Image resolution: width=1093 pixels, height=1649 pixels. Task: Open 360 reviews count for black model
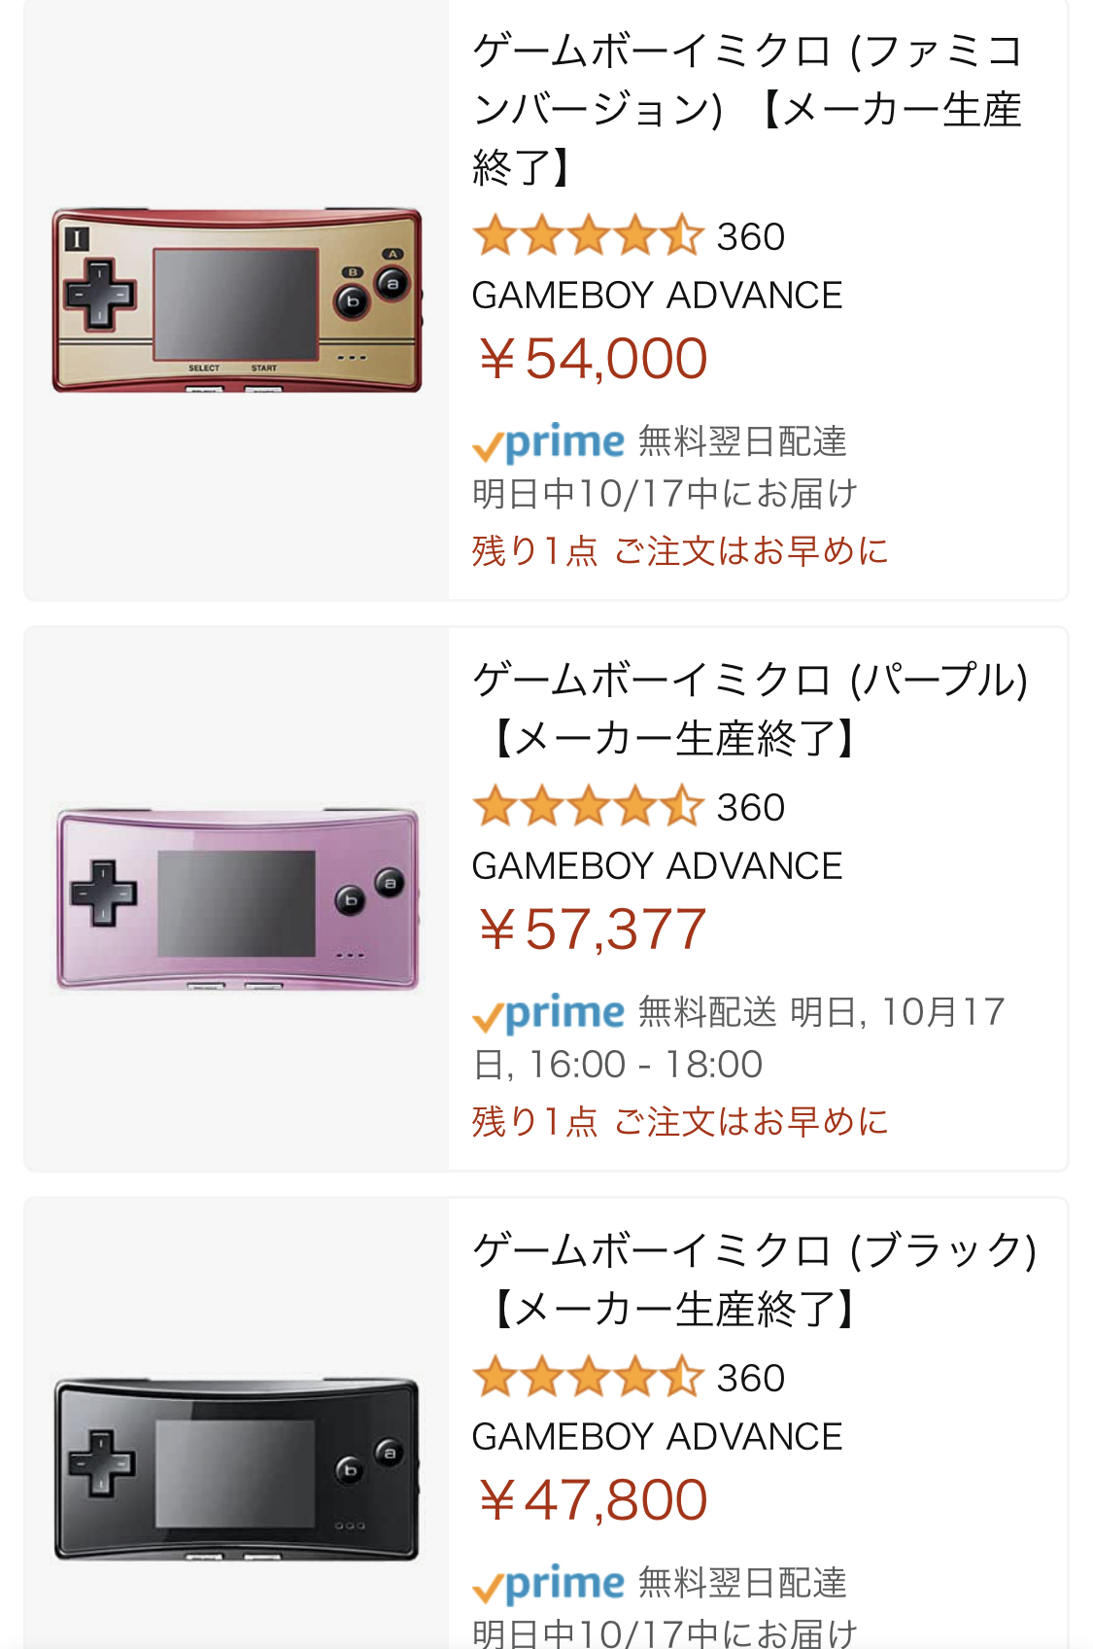[x=750, y=1379]
